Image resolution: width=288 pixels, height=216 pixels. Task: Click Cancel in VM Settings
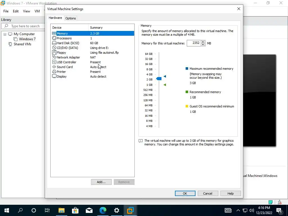coord(208,193)
